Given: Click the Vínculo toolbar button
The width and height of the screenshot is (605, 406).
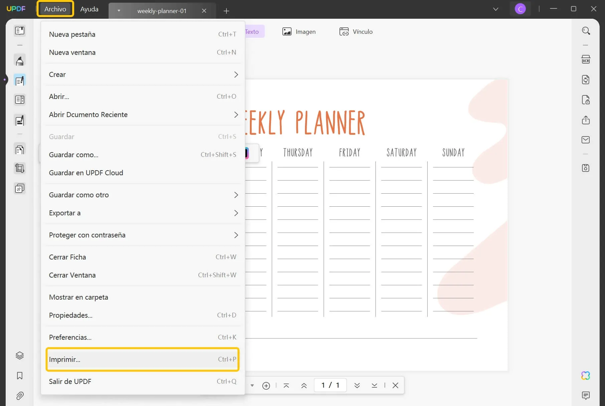Looking at the screenshot, I should 356,32.
